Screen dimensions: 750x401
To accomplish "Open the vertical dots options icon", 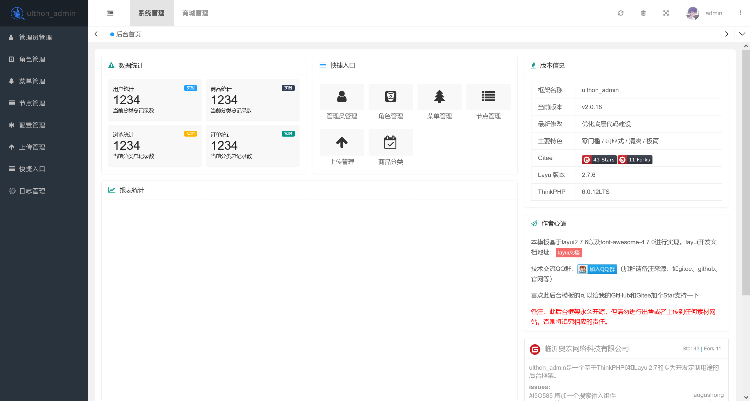I will pos(741,13).
